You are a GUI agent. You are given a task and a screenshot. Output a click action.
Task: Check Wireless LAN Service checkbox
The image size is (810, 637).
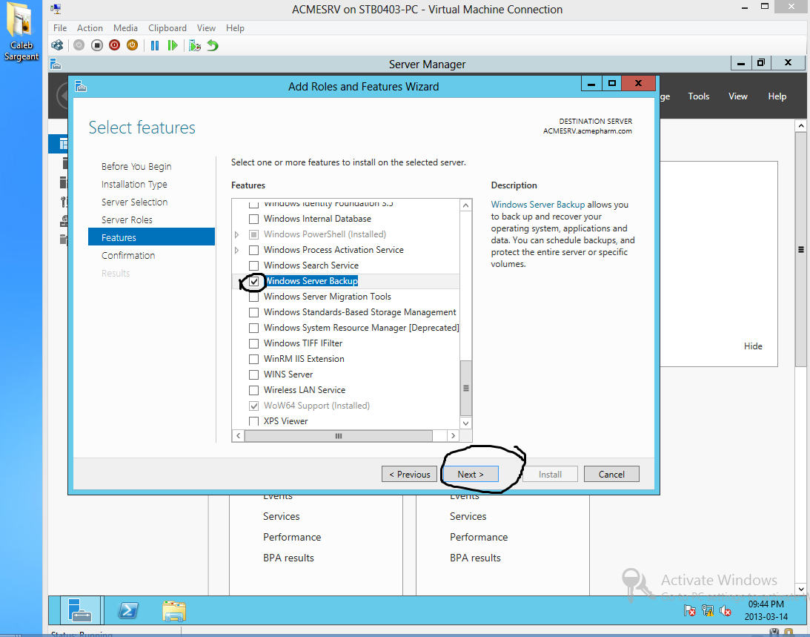[x=253, y=390]
